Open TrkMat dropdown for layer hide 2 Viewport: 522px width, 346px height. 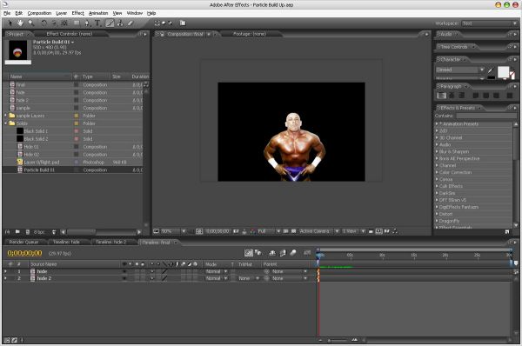[x=248, y=278]
